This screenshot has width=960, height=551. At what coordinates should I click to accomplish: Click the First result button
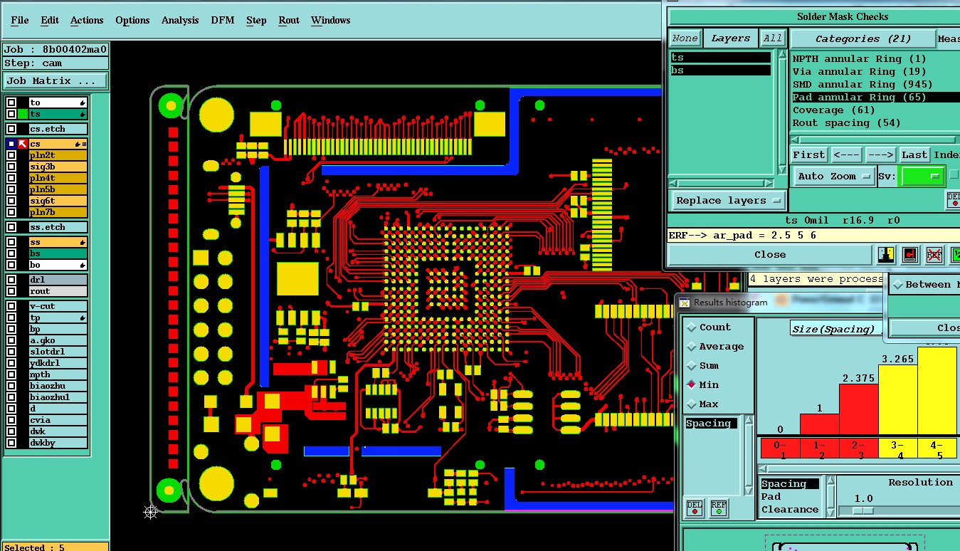click(809, 154)
